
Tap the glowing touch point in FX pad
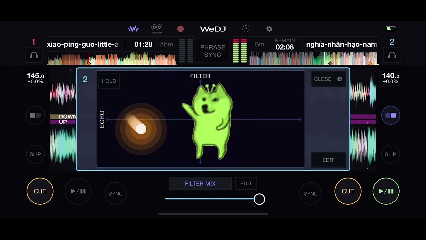point(141,129)
